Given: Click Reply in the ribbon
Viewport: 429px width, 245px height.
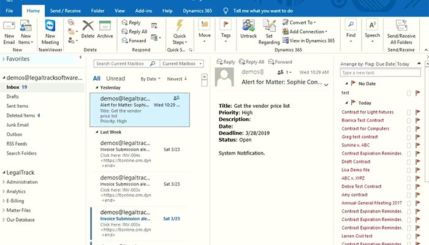Looking at the screenshot, I should (131, 23).
